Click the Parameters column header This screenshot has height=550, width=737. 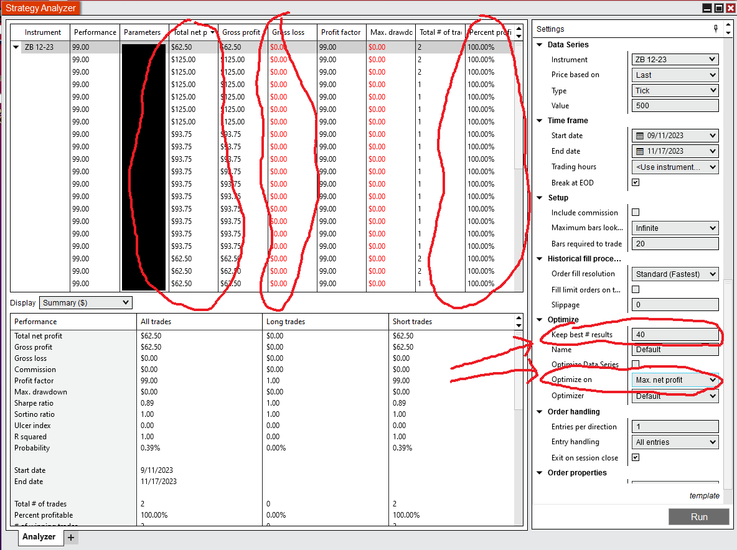[144, 32]
